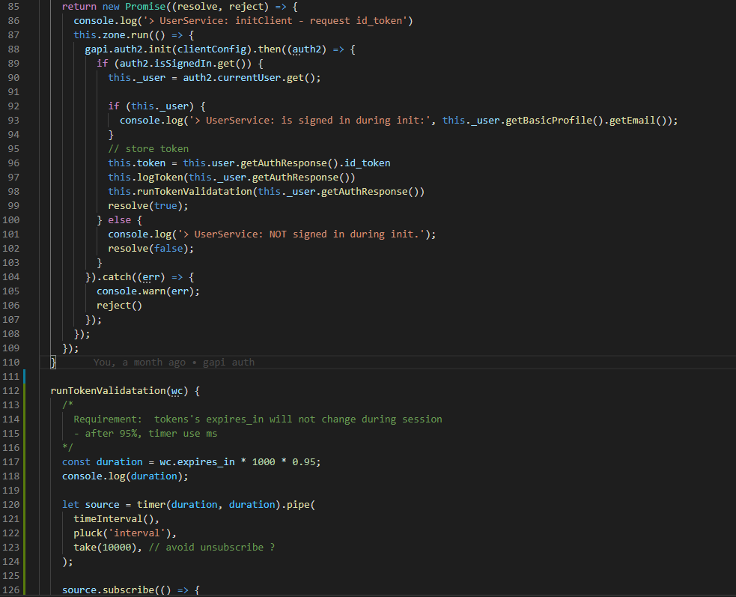Click the highlighted closing brace on line 110
Screen dimensions: 736x597
pos(53,362)
